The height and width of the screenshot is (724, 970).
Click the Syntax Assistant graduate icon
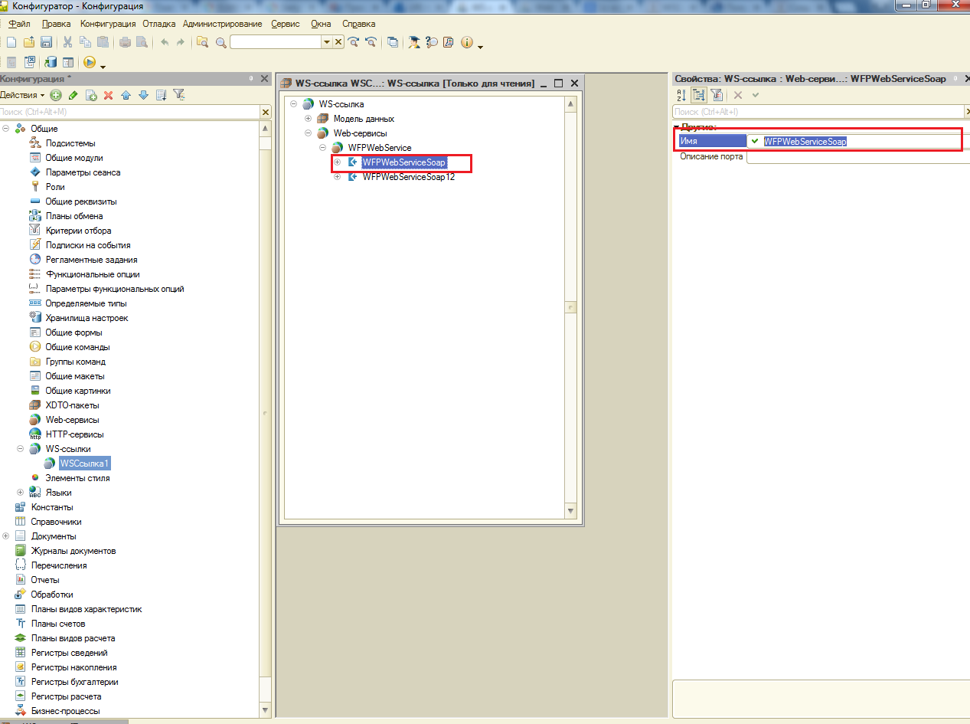click(414, 43)
